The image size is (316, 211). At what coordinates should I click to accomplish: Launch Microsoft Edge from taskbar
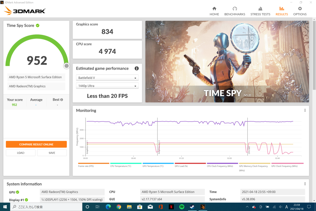pyautogui.click(x=108, y=207)
